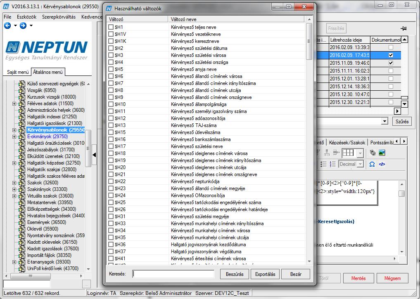420x299 pixels.
Task: Click the Importált fájlok node icon
Action: 22,255
